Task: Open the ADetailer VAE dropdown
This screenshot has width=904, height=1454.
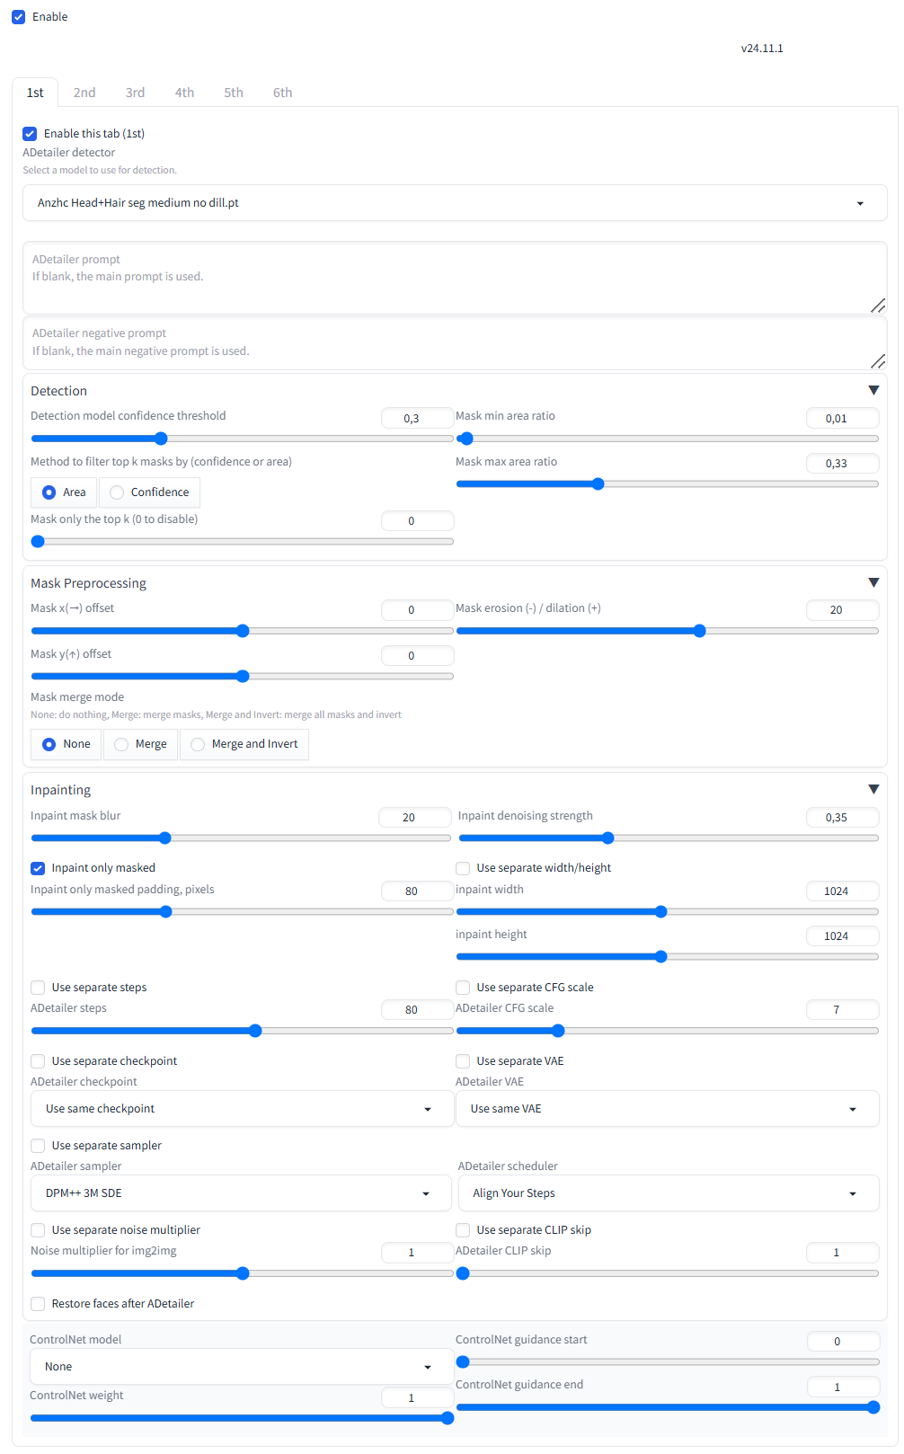Action: pyautogui.click(x=668, y=1109)
